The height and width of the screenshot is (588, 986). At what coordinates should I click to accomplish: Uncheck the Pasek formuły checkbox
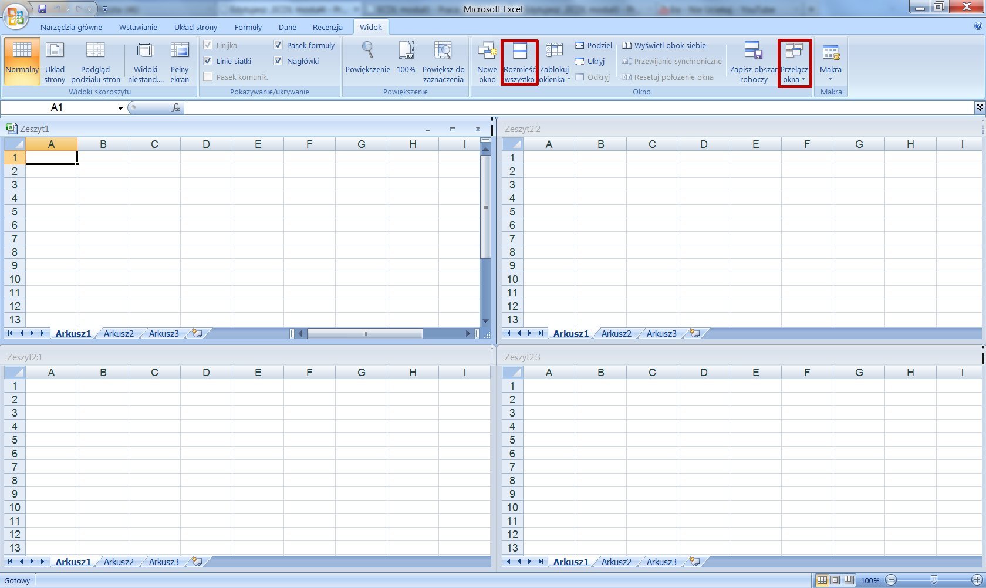tap(278, 45)
